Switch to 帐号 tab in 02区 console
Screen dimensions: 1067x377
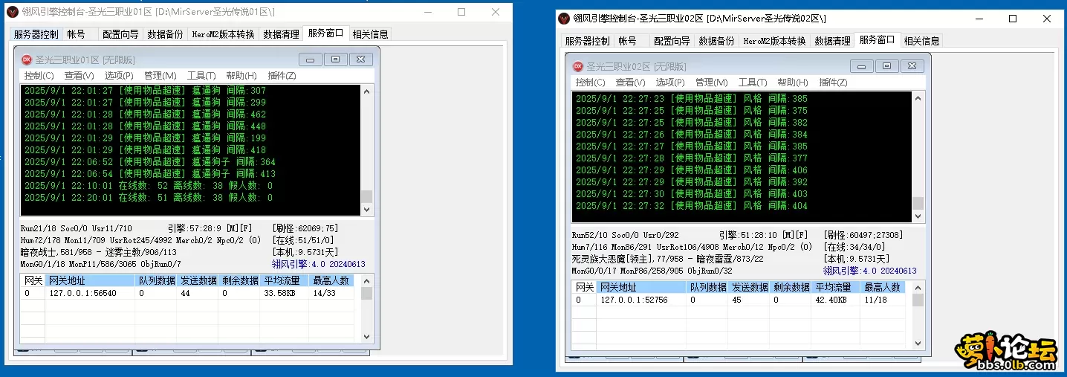(628, 41)
